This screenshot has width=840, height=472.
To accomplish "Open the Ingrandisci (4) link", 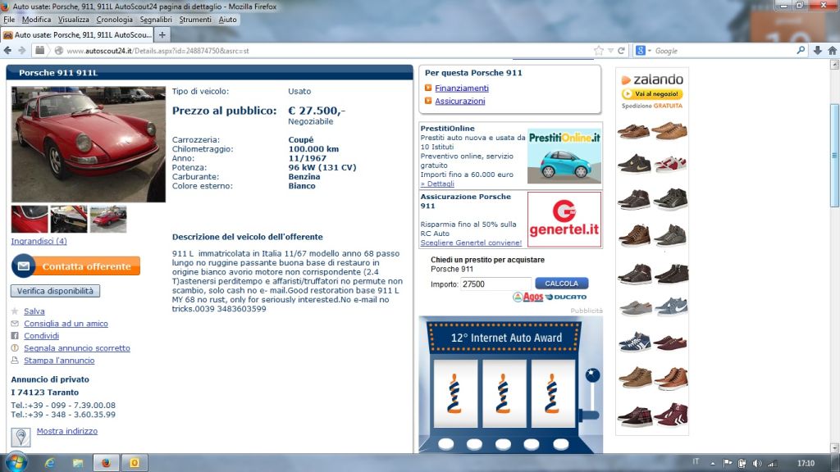I will (39, 241).
